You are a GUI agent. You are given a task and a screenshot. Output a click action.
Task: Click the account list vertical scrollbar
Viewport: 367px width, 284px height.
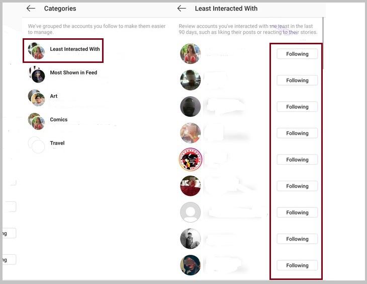coord(323,43)
